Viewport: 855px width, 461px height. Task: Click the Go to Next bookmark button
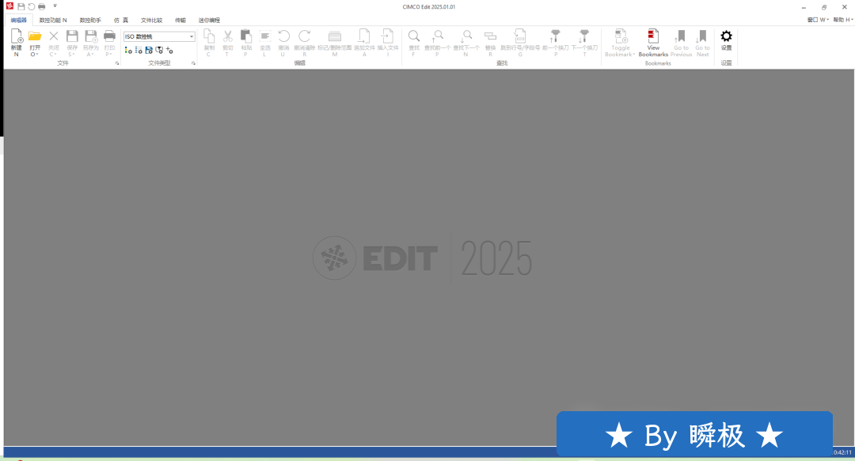click(x=702, y=37)
